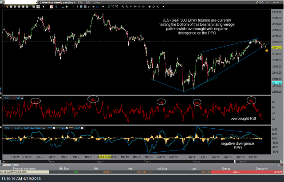This screenshot has height=182, width=284.
Task: Expand the dropdown arrow after layout icon
Action: (x=43, y=7)
